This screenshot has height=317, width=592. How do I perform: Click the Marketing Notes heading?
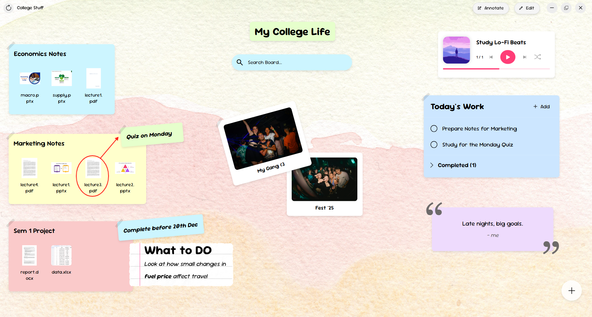(39, 143)
